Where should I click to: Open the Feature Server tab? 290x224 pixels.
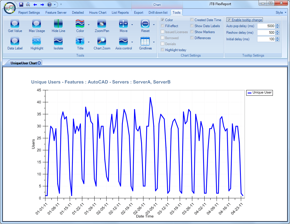[56, 13]
